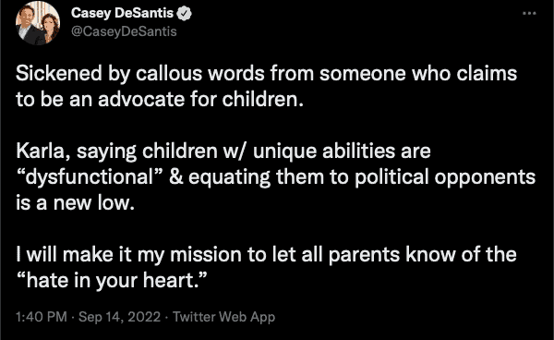Click the quote "hate in your heart."
This screenshot has height=340, width=554.
112,281
